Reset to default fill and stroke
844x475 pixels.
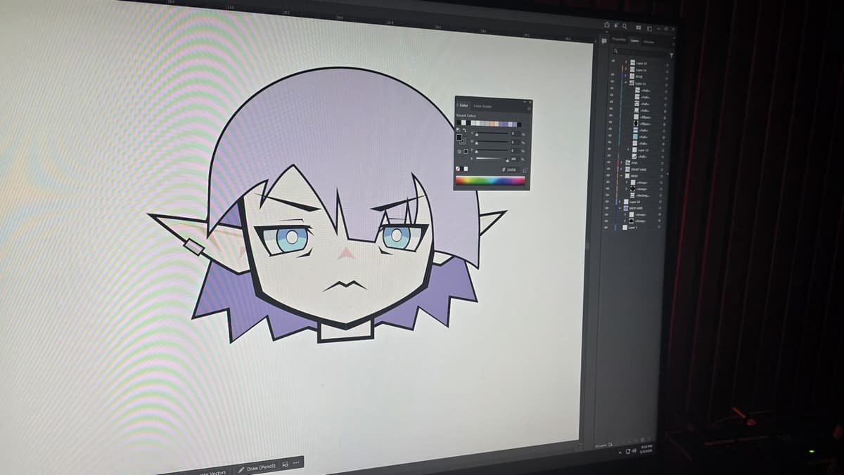pos(458,129)
